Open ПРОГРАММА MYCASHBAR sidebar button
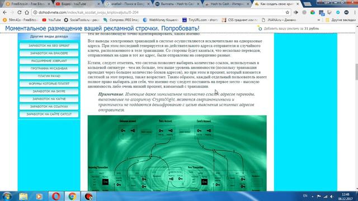This screenshot has width=358, height=201. click(49, 68)
